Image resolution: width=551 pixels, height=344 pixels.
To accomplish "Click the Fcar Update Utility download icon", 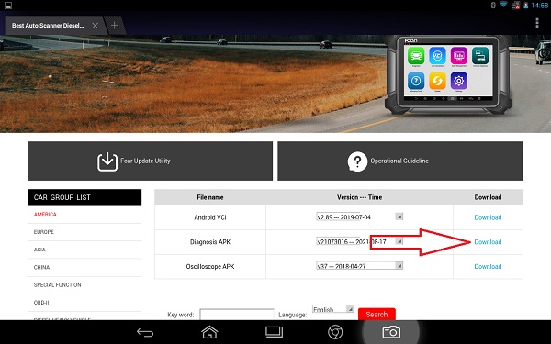I will 107,161.
